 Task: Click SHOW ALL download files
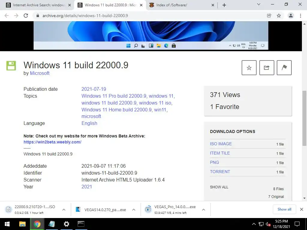(219, 187)
